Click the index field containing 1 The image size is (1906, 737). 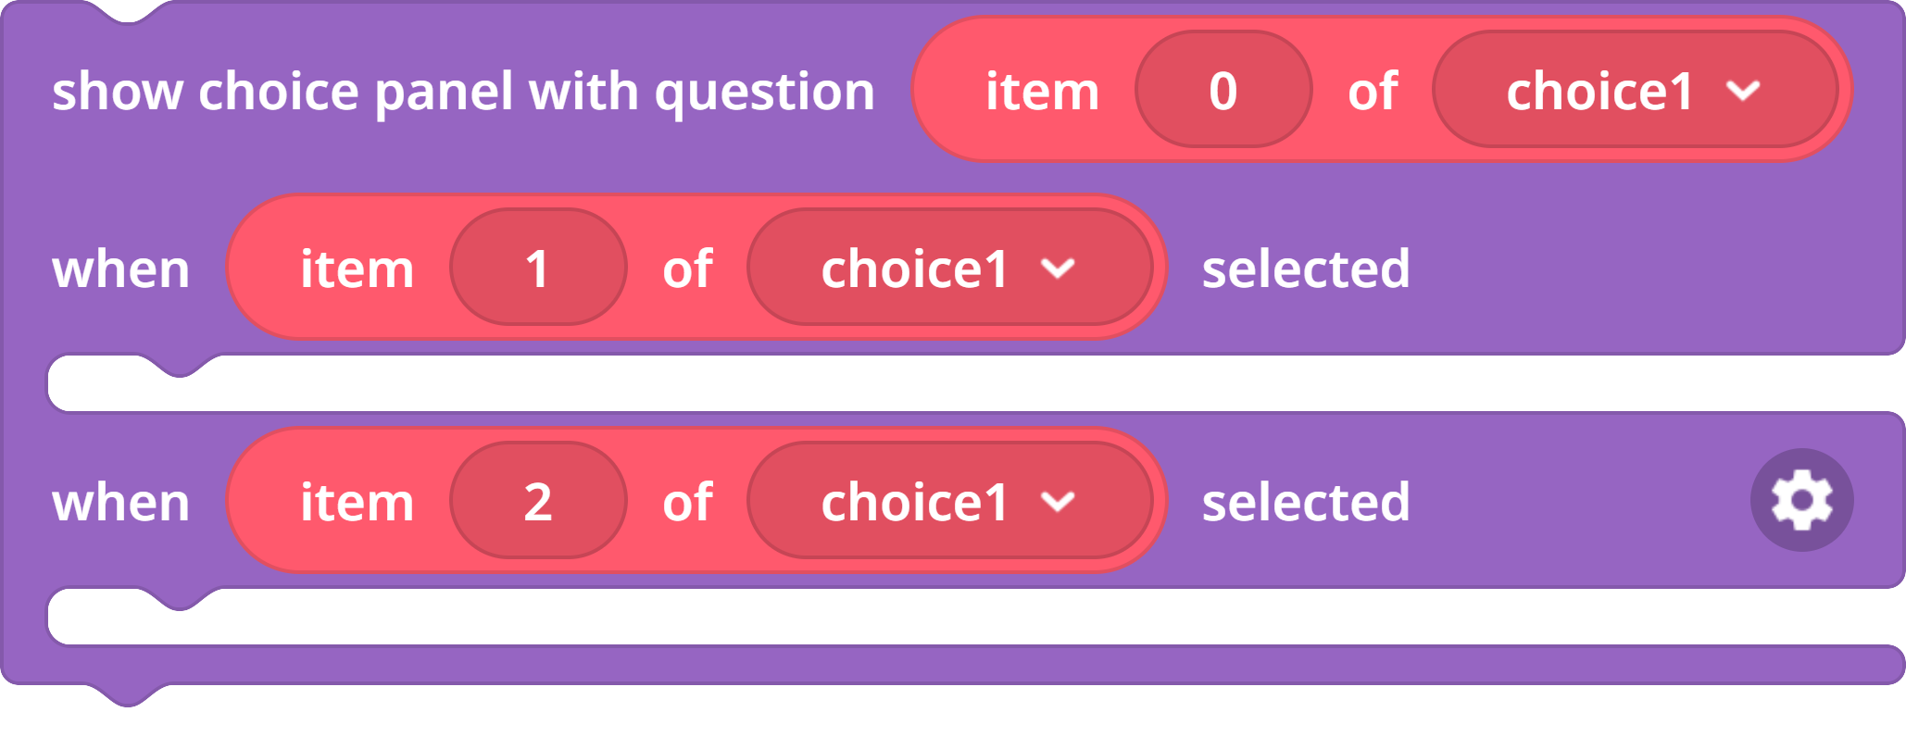(538, 268)
